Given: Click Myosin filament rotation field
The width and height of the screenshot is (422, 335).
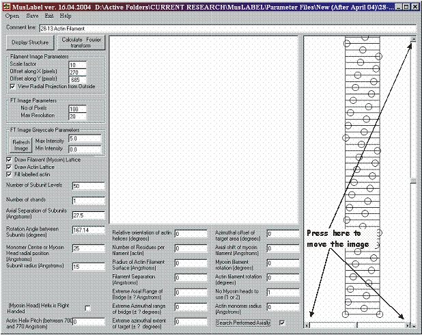Looking at the screenshot, I should 283,263.
